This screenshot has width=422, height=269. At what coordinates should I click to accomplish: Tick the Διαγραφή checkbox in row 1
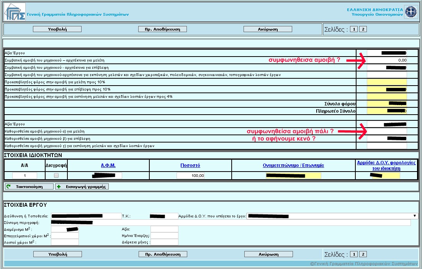[56, 175]
